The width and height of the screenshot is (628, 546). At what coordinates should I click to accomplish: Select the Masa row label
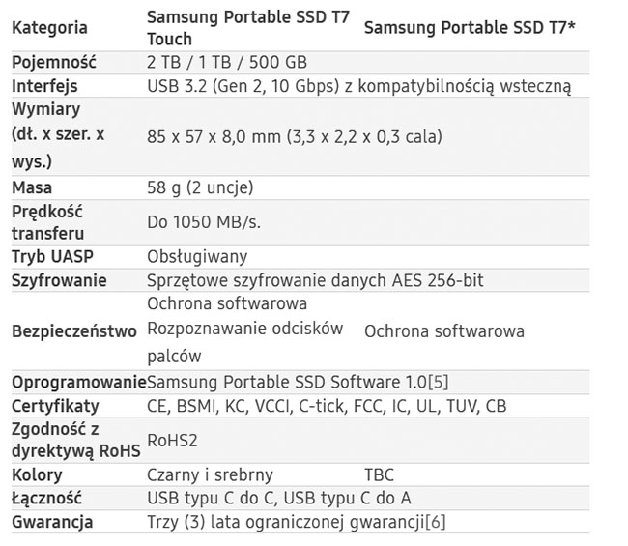(x=32, y=187)
